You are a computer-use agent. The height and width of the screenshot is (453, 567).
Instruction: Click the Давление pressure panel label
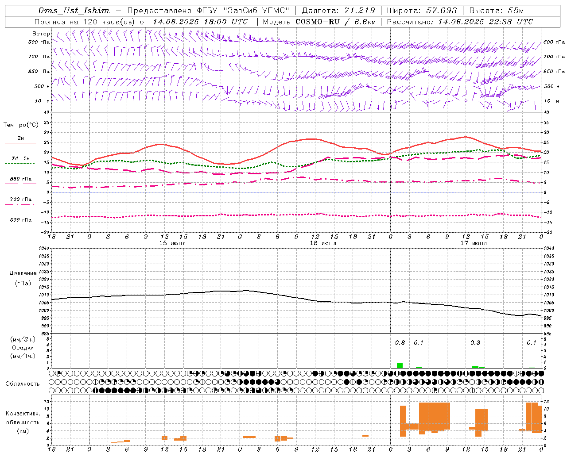(x=23, y=273)
